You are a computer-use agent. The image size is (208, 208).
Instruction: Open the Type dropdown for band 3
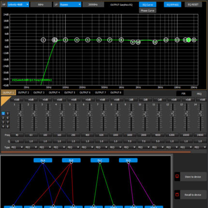click(x=45, y=147)
